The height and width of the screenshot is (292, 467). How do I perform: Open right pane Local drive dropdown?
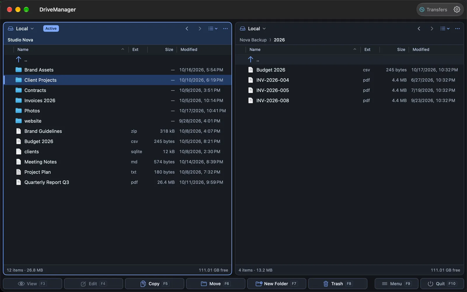tap(253, 29)
